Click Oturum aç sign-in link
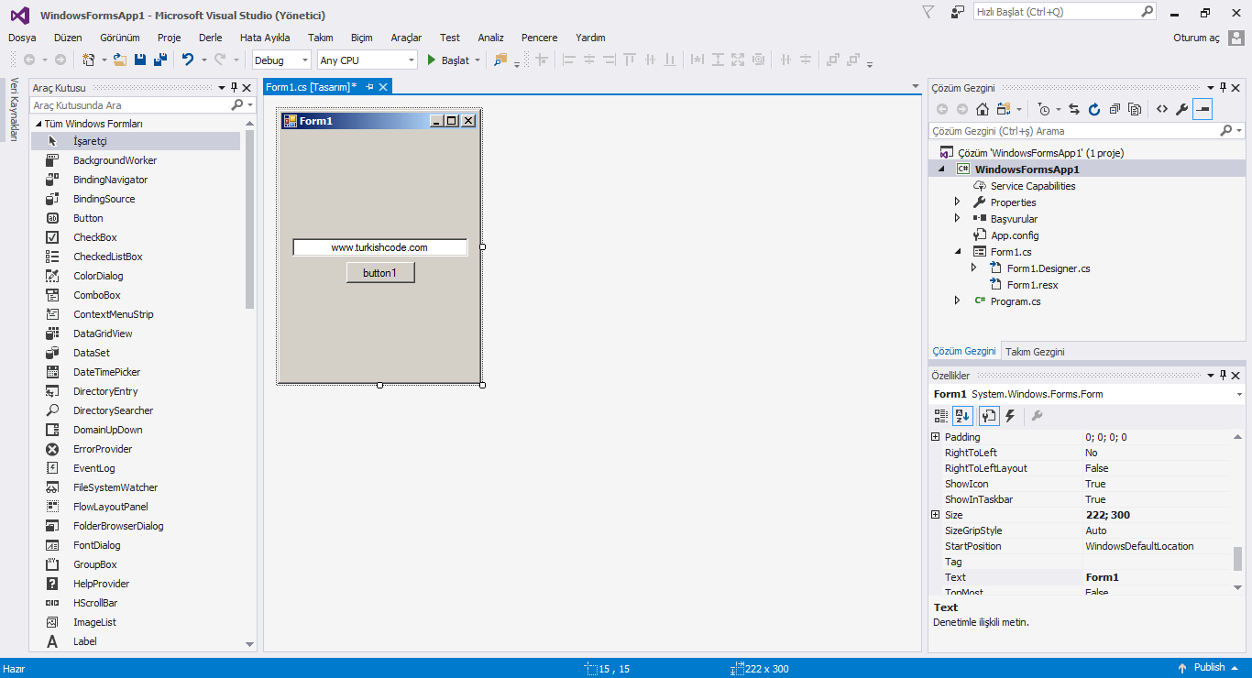Image resolution: width=1252 pixels, height=678 pixels. (1196, 38)
